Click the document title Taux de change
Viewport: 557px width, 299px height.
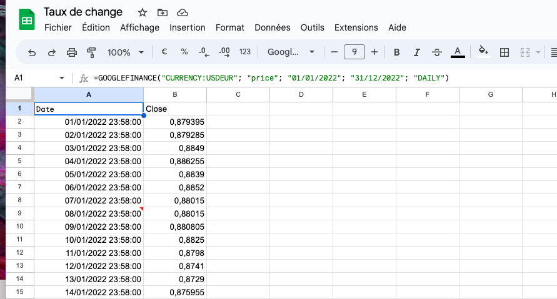(83, 12)
